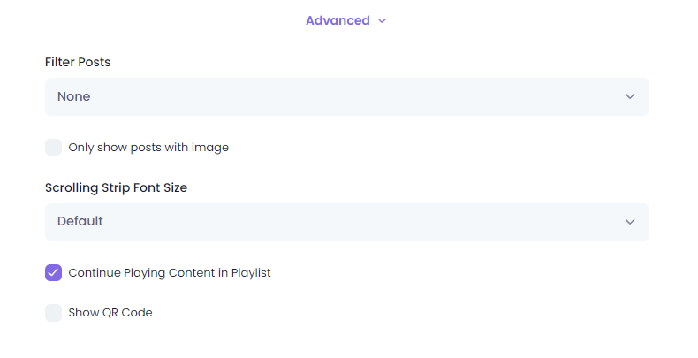Click the word Playlist in the checkbox label
The image size is (698, 358).
(x=251, y=273)
